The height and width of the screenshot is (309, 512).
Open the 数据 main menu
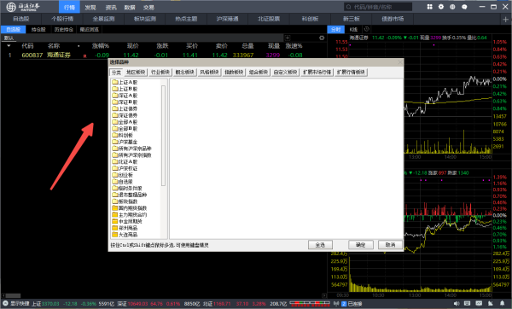click(130, 7)
